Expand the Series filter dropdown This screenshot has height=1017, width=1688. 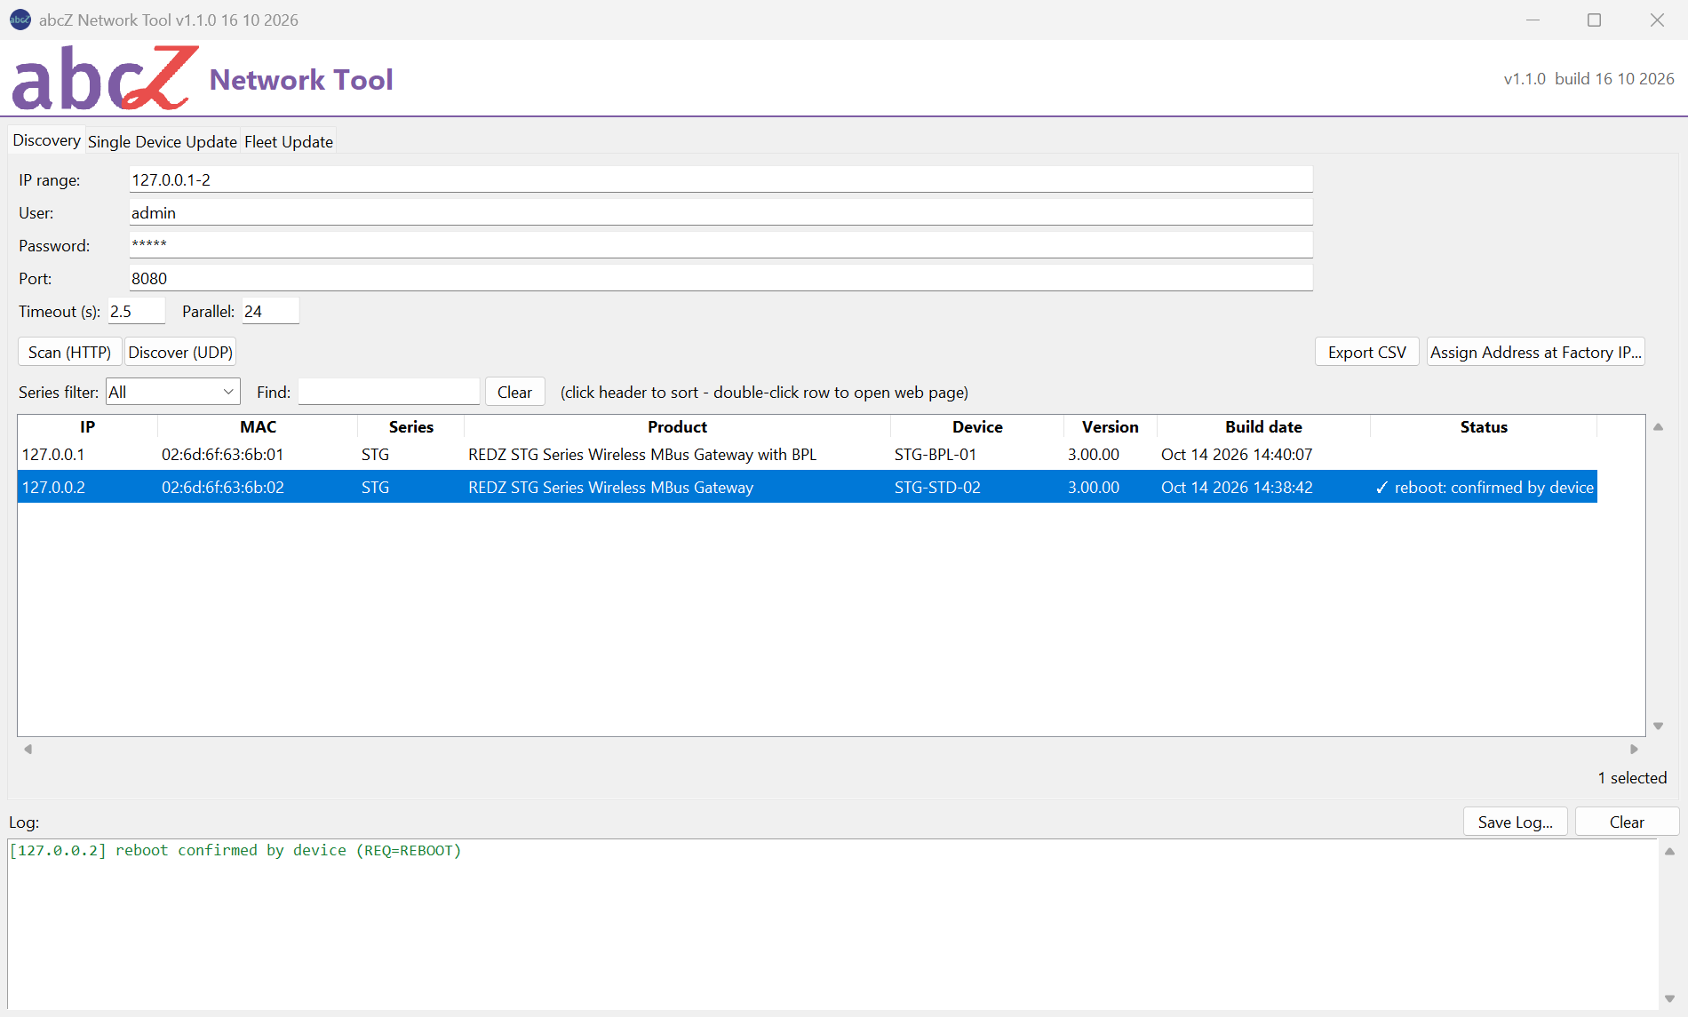[x=173, y=392]
